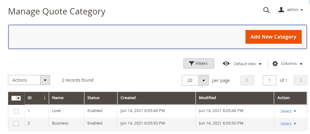Sort by the ID column arrow
Screen dimensions: 310x134
coord(44,98)
